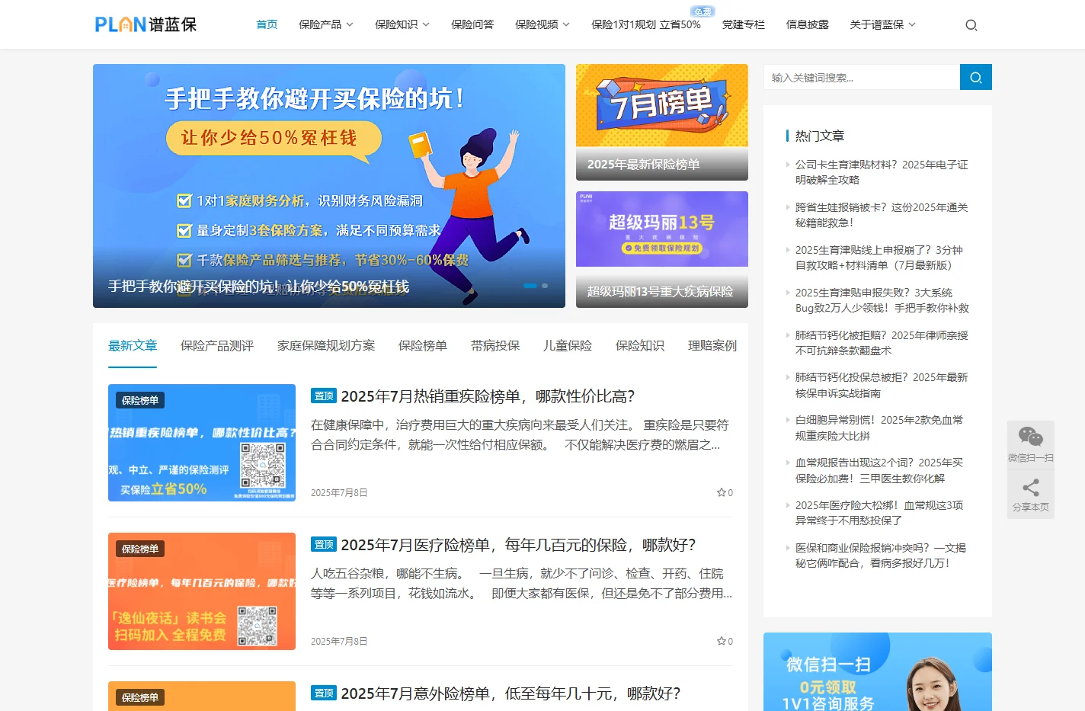Image resolution: width=1085 pixels, height=711 pixels.
Task: Switch to the 儿童保险 tab
Action: point(568,345)
